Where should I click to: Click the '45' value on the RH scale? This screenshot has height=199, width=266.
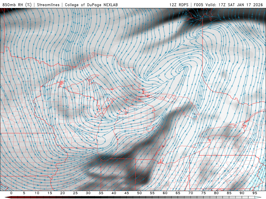(x=127, y=193)
